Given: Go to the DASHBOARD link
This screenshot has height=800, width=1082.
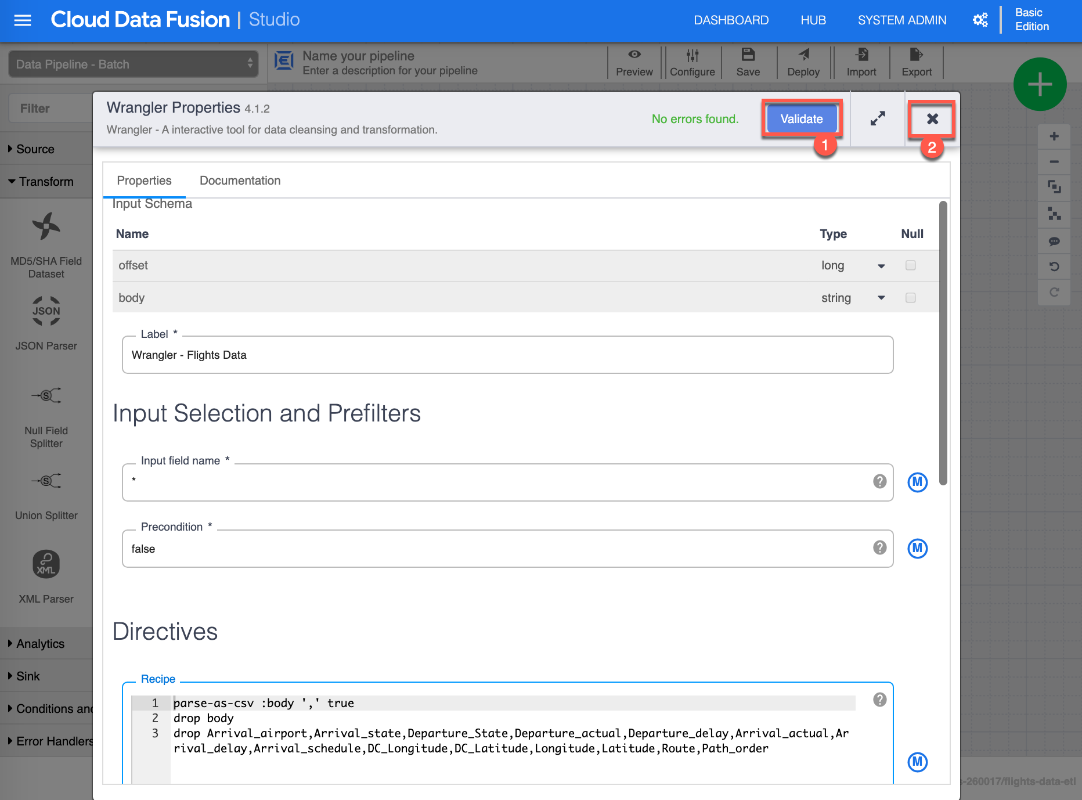Looking at the screenshot, I should [731, 20].
